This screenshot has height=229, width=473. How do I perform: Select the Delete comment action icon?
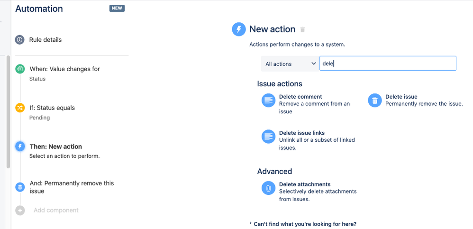(268, 100)
